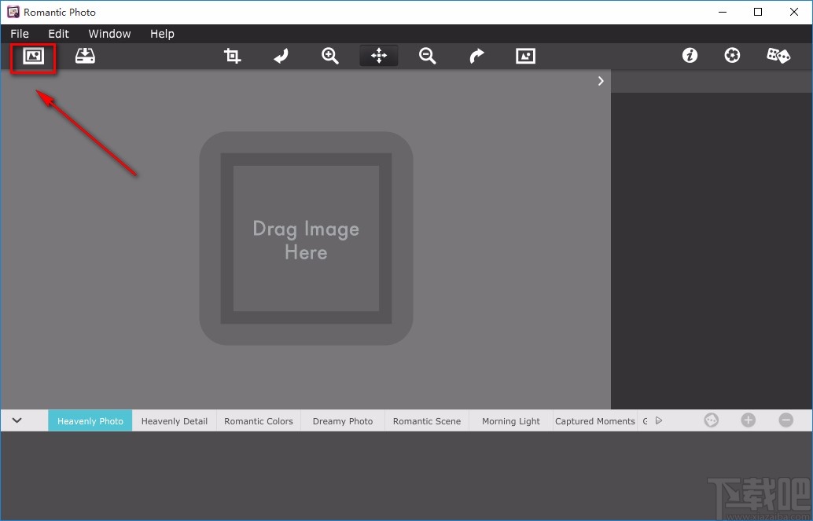The height and width of the screenshot is (521, 813).
Task: Click the Zoom Out magnifier
Action: (427, 56)
